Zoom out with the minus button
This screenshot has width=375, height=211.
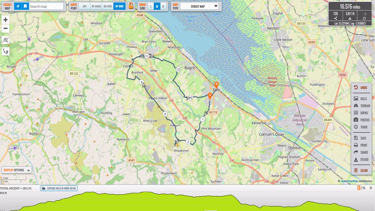5,28
